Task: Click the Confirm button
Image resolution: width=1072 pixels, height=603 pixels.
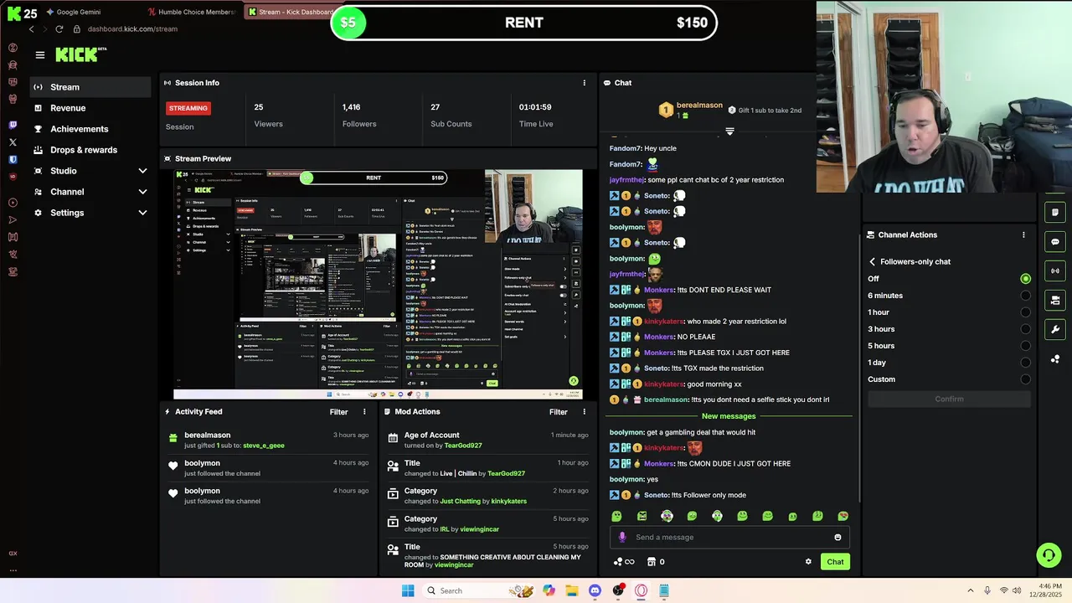Action: tap(949, 399)
